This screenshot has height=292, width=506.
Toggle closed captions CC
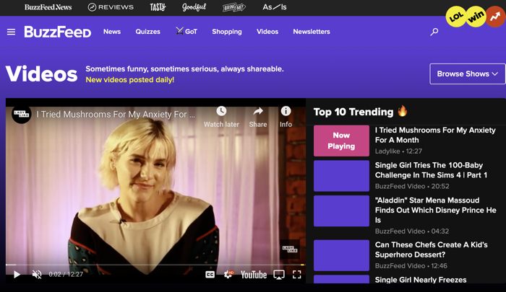[210, 275]
